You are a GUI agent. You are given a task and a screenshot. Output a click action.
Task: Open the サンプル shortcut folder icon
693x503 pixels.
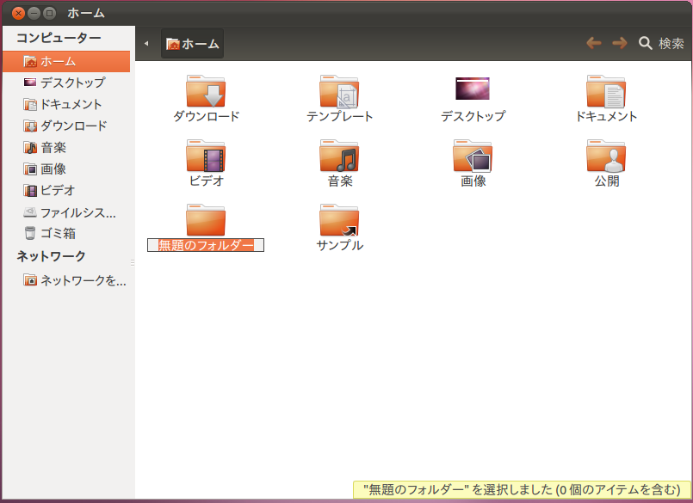point(339,220)
